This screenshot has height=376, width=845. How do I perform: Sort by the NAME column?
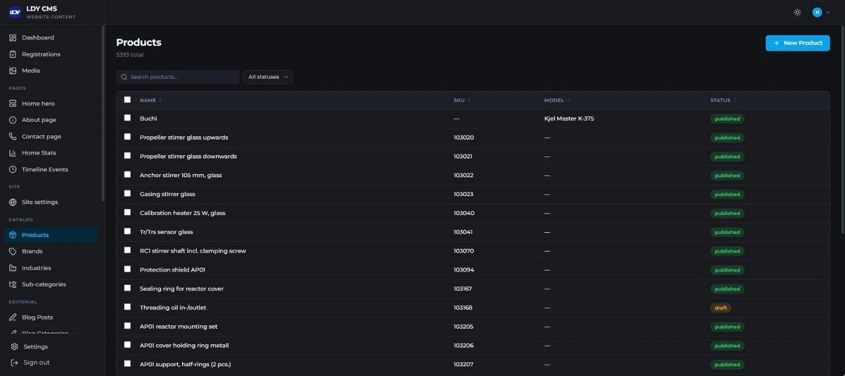151,100
